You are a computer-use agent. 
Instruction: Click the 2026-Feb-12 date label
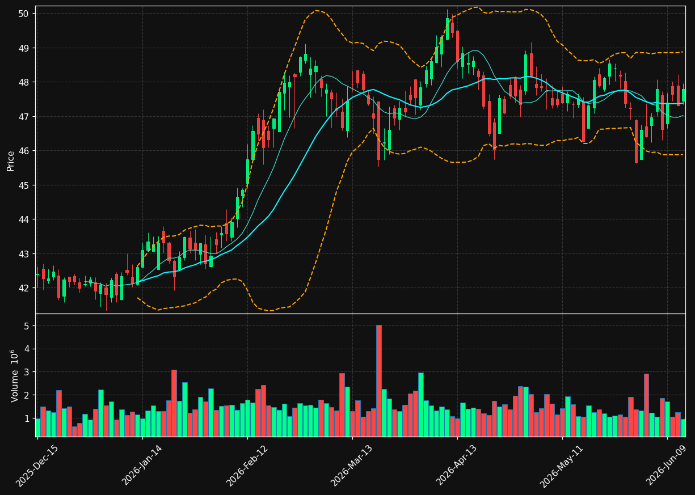click(x=247, y=466)
